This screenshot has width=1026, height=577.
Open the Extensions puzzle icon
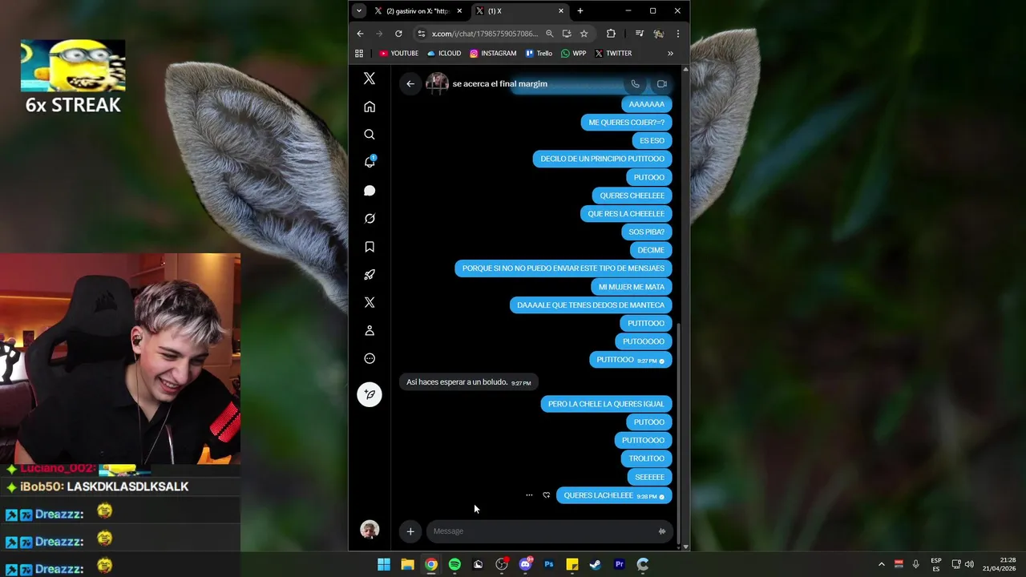click(611, 34)
